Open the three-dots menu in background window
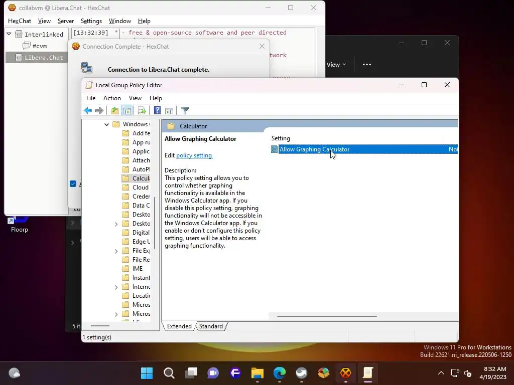Screen dimensions: 514x385 tap(367, 65)
